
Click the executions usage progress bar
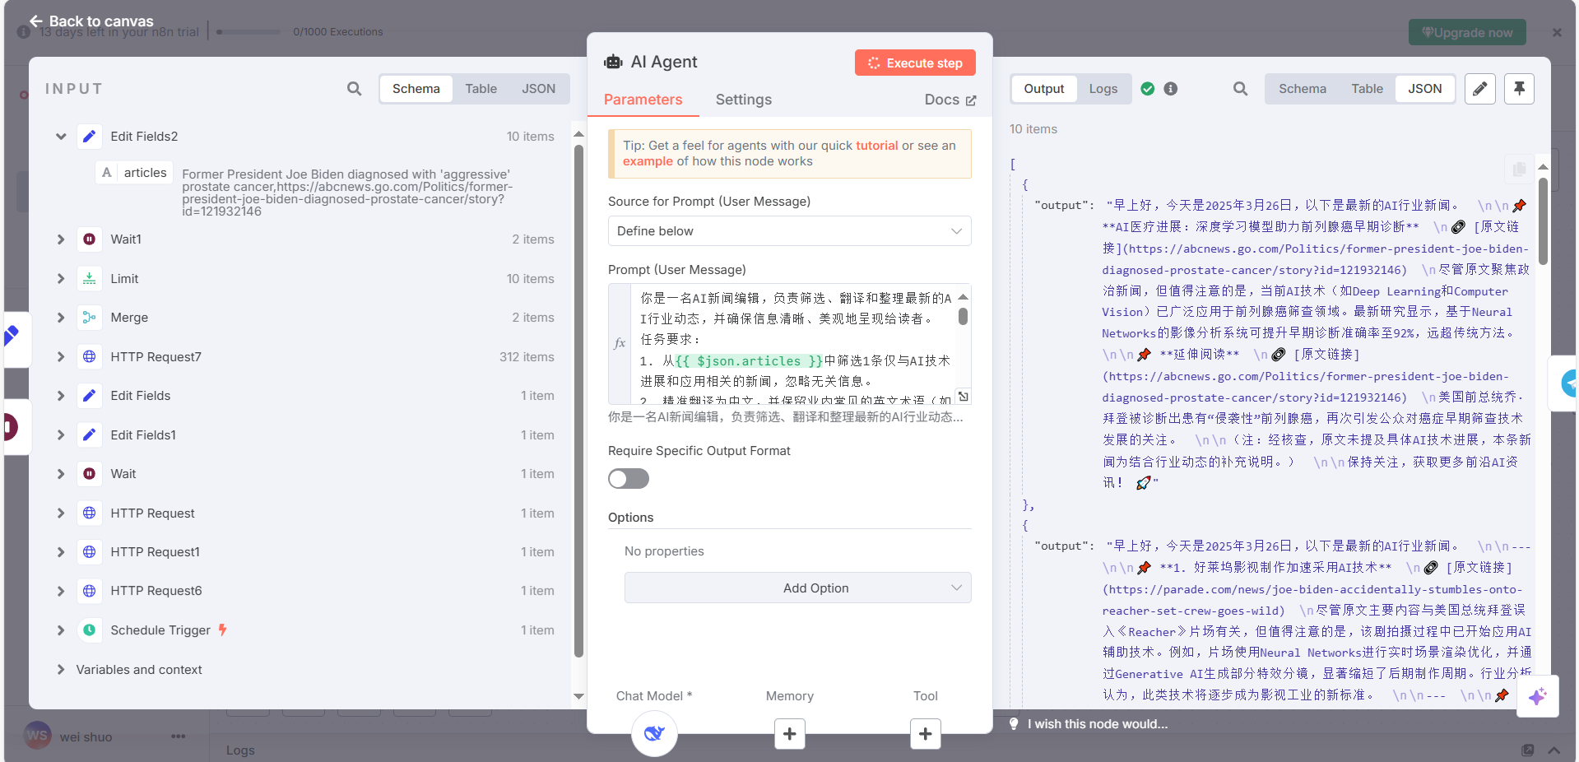point(248,32)
